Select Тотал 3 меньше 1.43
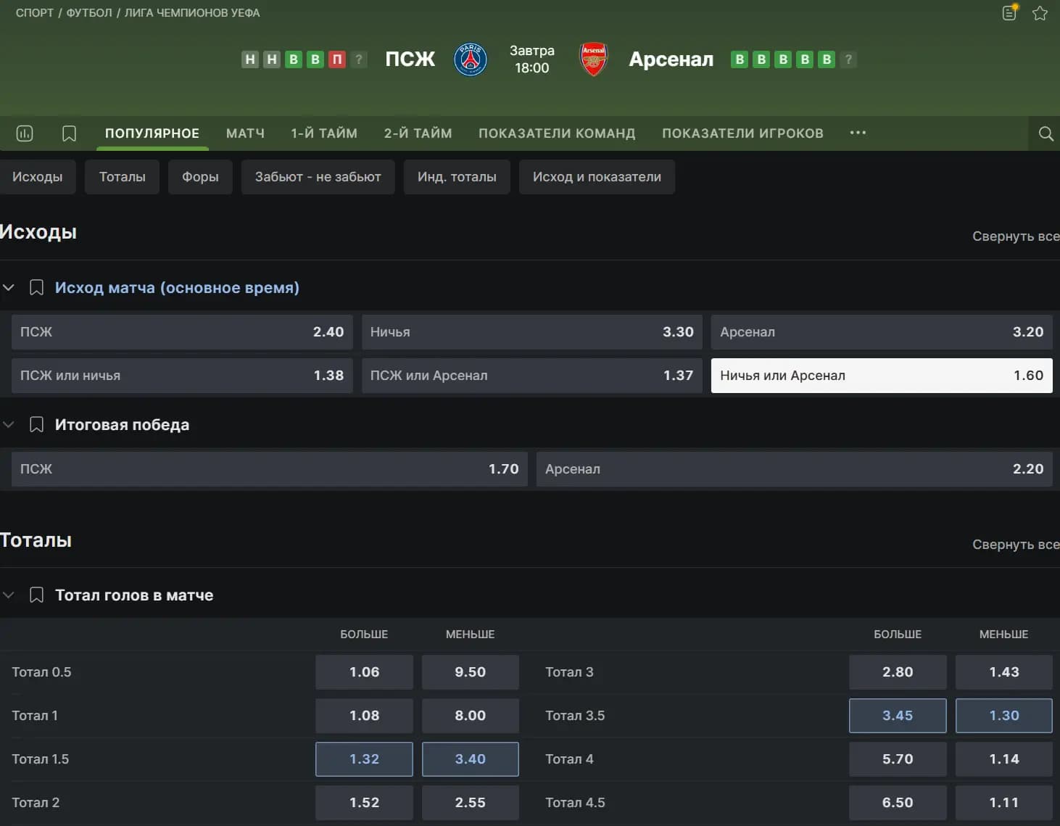Image resolution: width=1060 pixels, height=826 pixels. pyautogui.click(x=1004, y=672)
